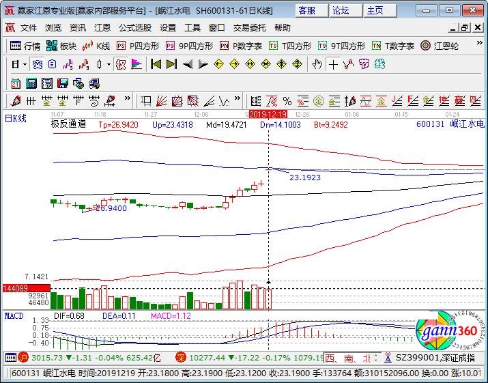488x383 pixels.
Task: Open the 设置 menu
Action: coord(168,28)
